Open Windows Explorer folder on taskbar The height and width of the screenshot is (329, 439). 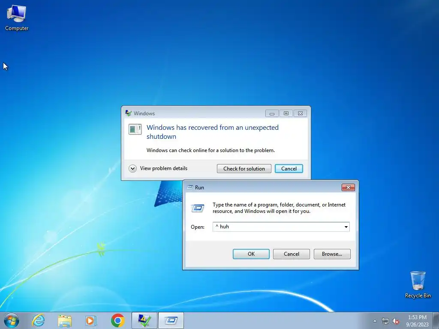point(65,320)
